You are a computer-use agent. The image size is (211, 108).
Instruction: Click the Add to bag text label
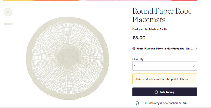pyautogui.click(x=167, y=92)
